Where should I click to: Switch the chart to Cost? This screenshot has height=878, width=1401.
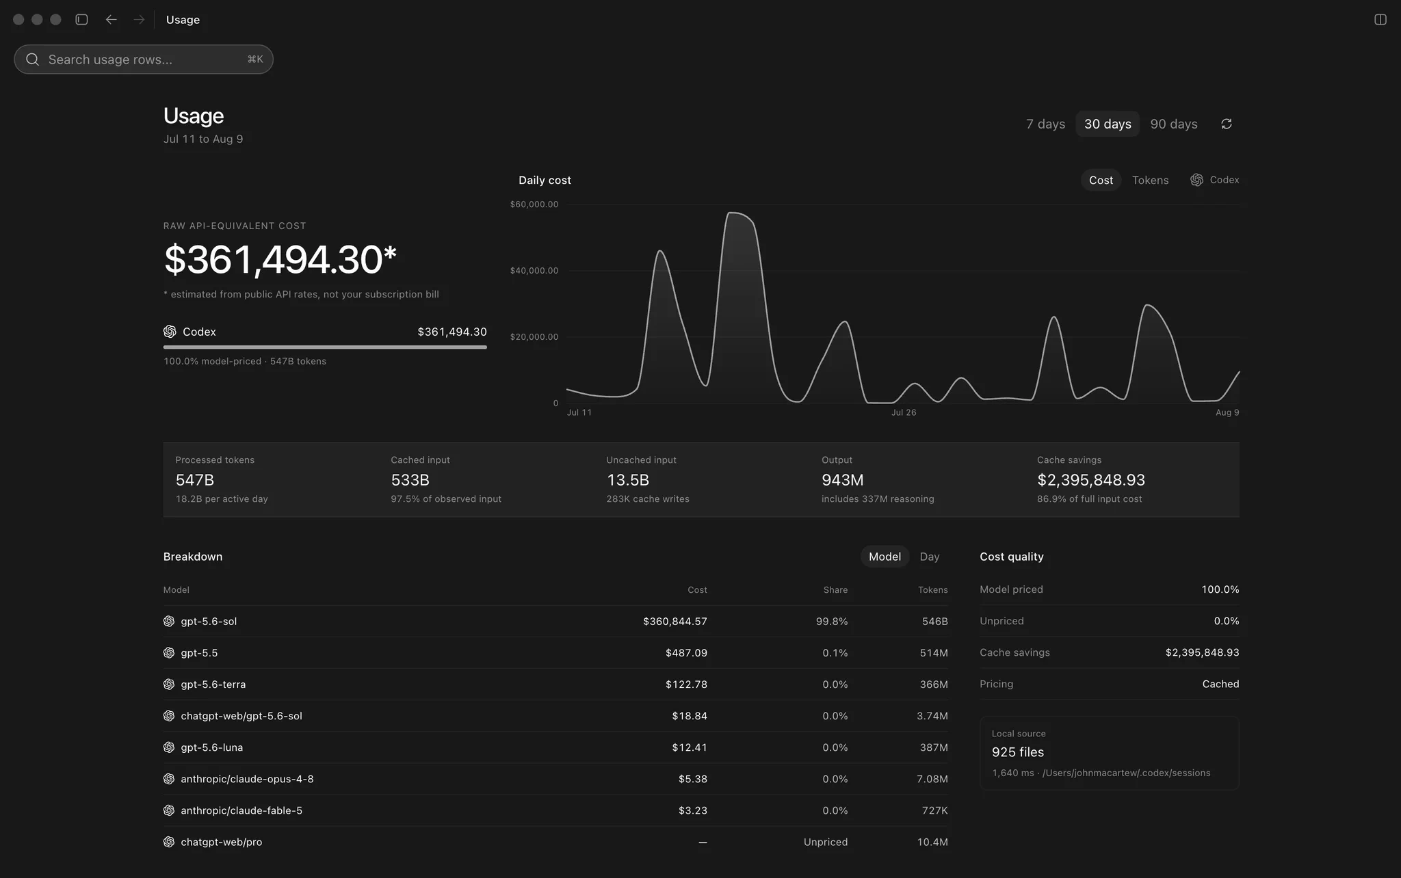coord(1101,180)
